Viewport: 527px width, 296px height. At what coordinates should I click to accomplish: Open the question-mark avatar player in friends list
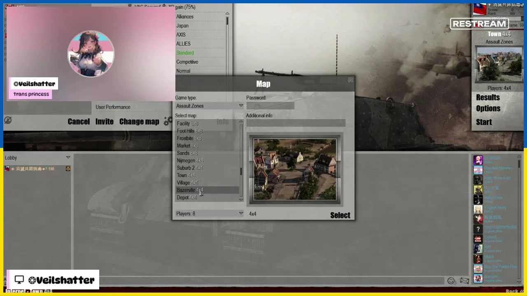[478, 229]
